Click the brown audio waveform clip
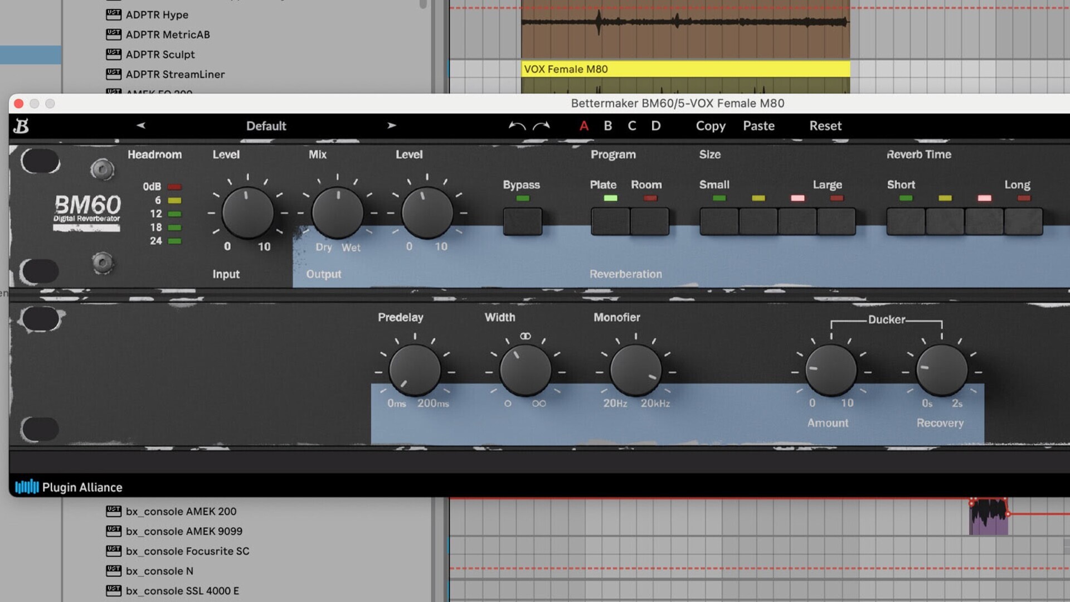The image size is (1070, 602). click(x=685, y=28)
